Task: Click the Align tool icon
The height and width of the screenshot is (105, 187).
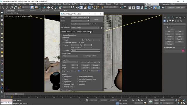Action: tap(125, 8)
